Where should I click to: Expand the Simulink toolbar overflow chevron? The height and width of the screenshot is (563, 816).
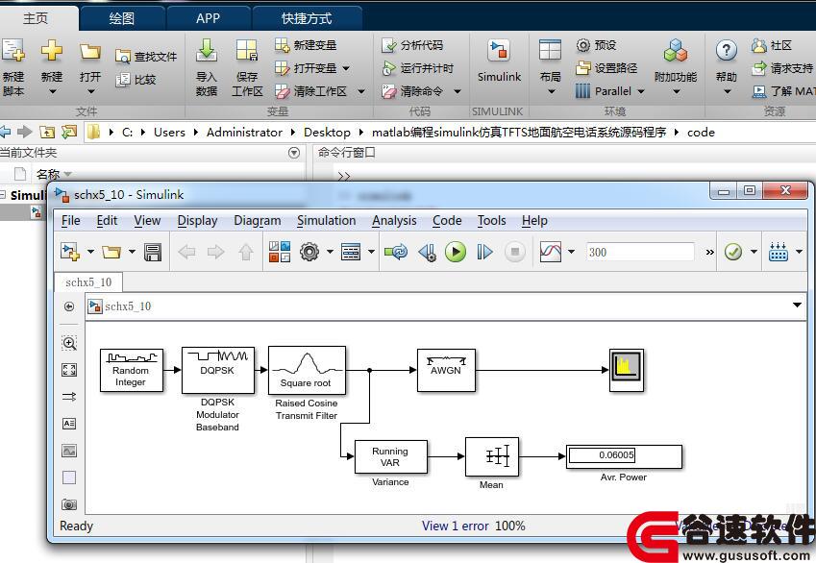pyautogui.click(x=710, y=253)
